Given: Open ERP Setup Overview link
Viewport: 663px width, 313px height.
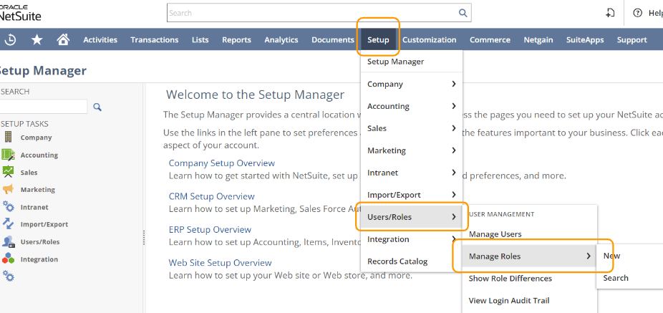Looking at the screenshot, I should tap(210, 230).
